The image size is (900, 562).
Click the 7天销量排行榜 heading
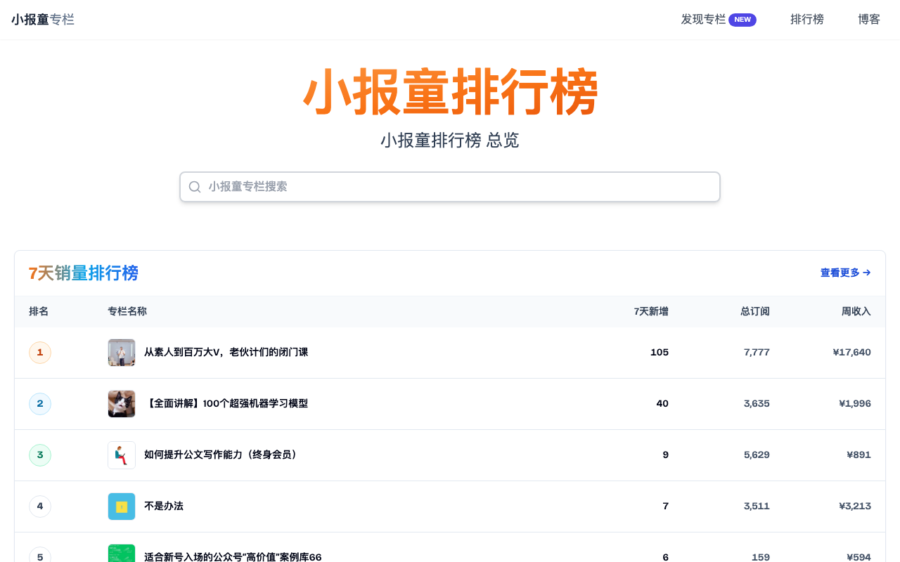[84, 273]
